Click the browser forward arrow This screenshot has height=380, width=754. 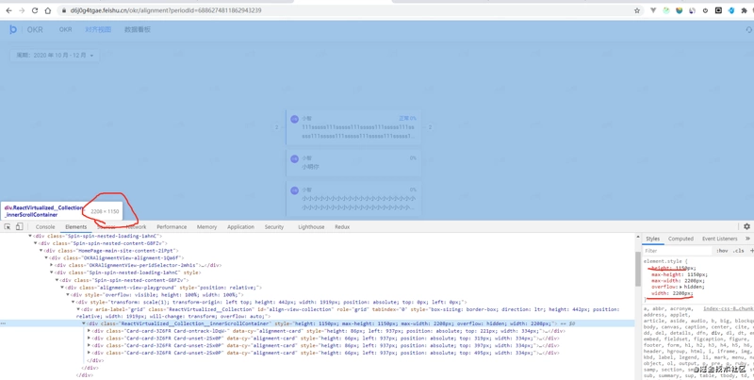22,10
